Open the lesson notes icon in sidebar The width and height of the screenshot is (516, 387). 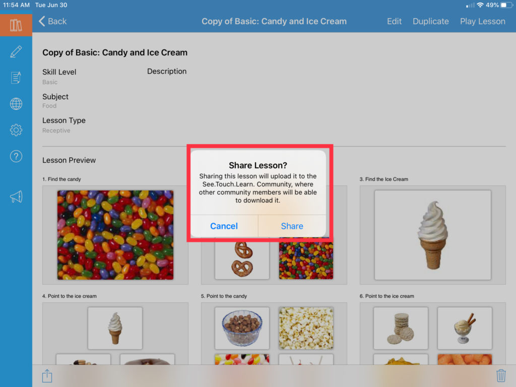(16, 78)
